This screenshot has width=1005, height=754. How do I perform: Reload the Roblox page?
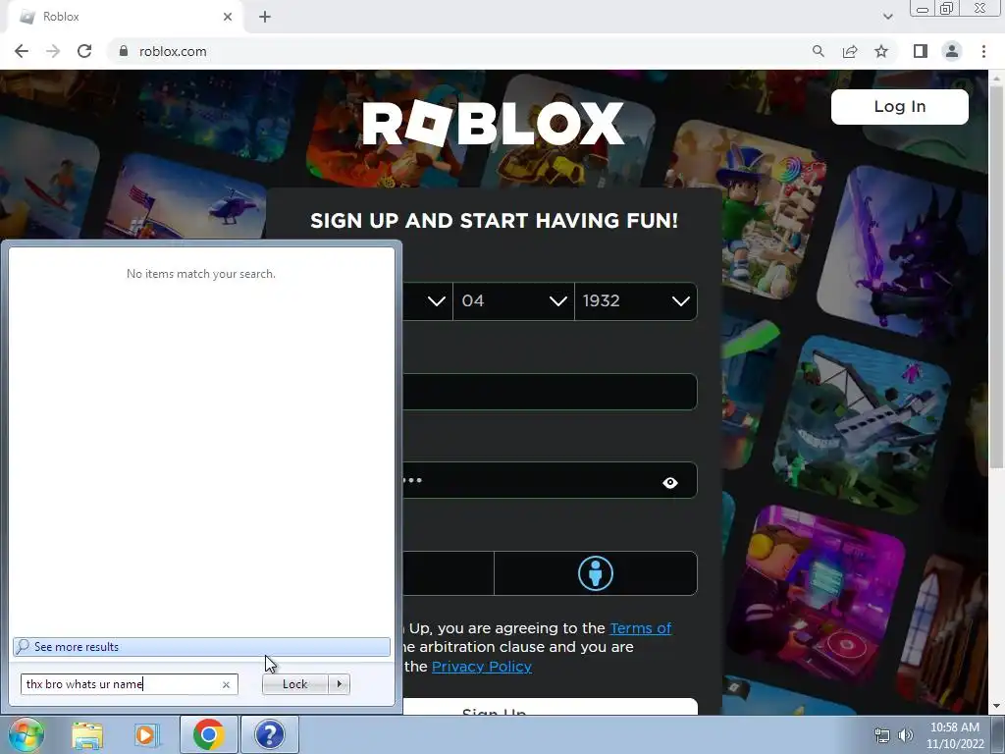click(84, 51)
